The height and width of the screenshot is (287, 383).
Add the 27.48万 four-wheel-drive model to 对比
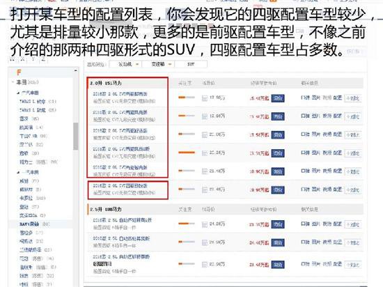pos(353,190)
